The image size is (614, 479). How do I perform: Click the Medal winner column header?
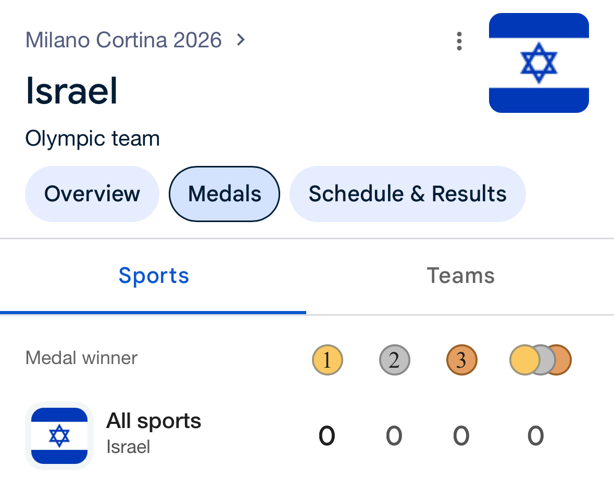pos(81,358)
